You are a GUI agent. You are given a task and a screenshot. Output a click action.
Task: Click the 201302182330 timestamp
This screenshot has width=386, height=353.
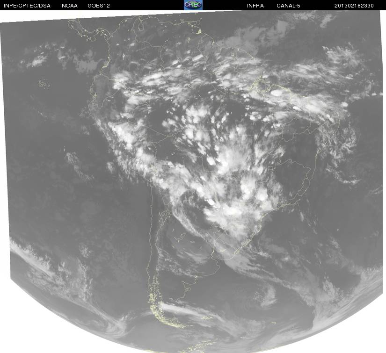354,6
